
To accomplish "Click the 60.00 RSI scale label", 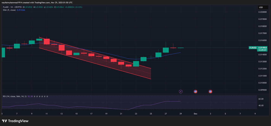I will click(x=261, y=99).
